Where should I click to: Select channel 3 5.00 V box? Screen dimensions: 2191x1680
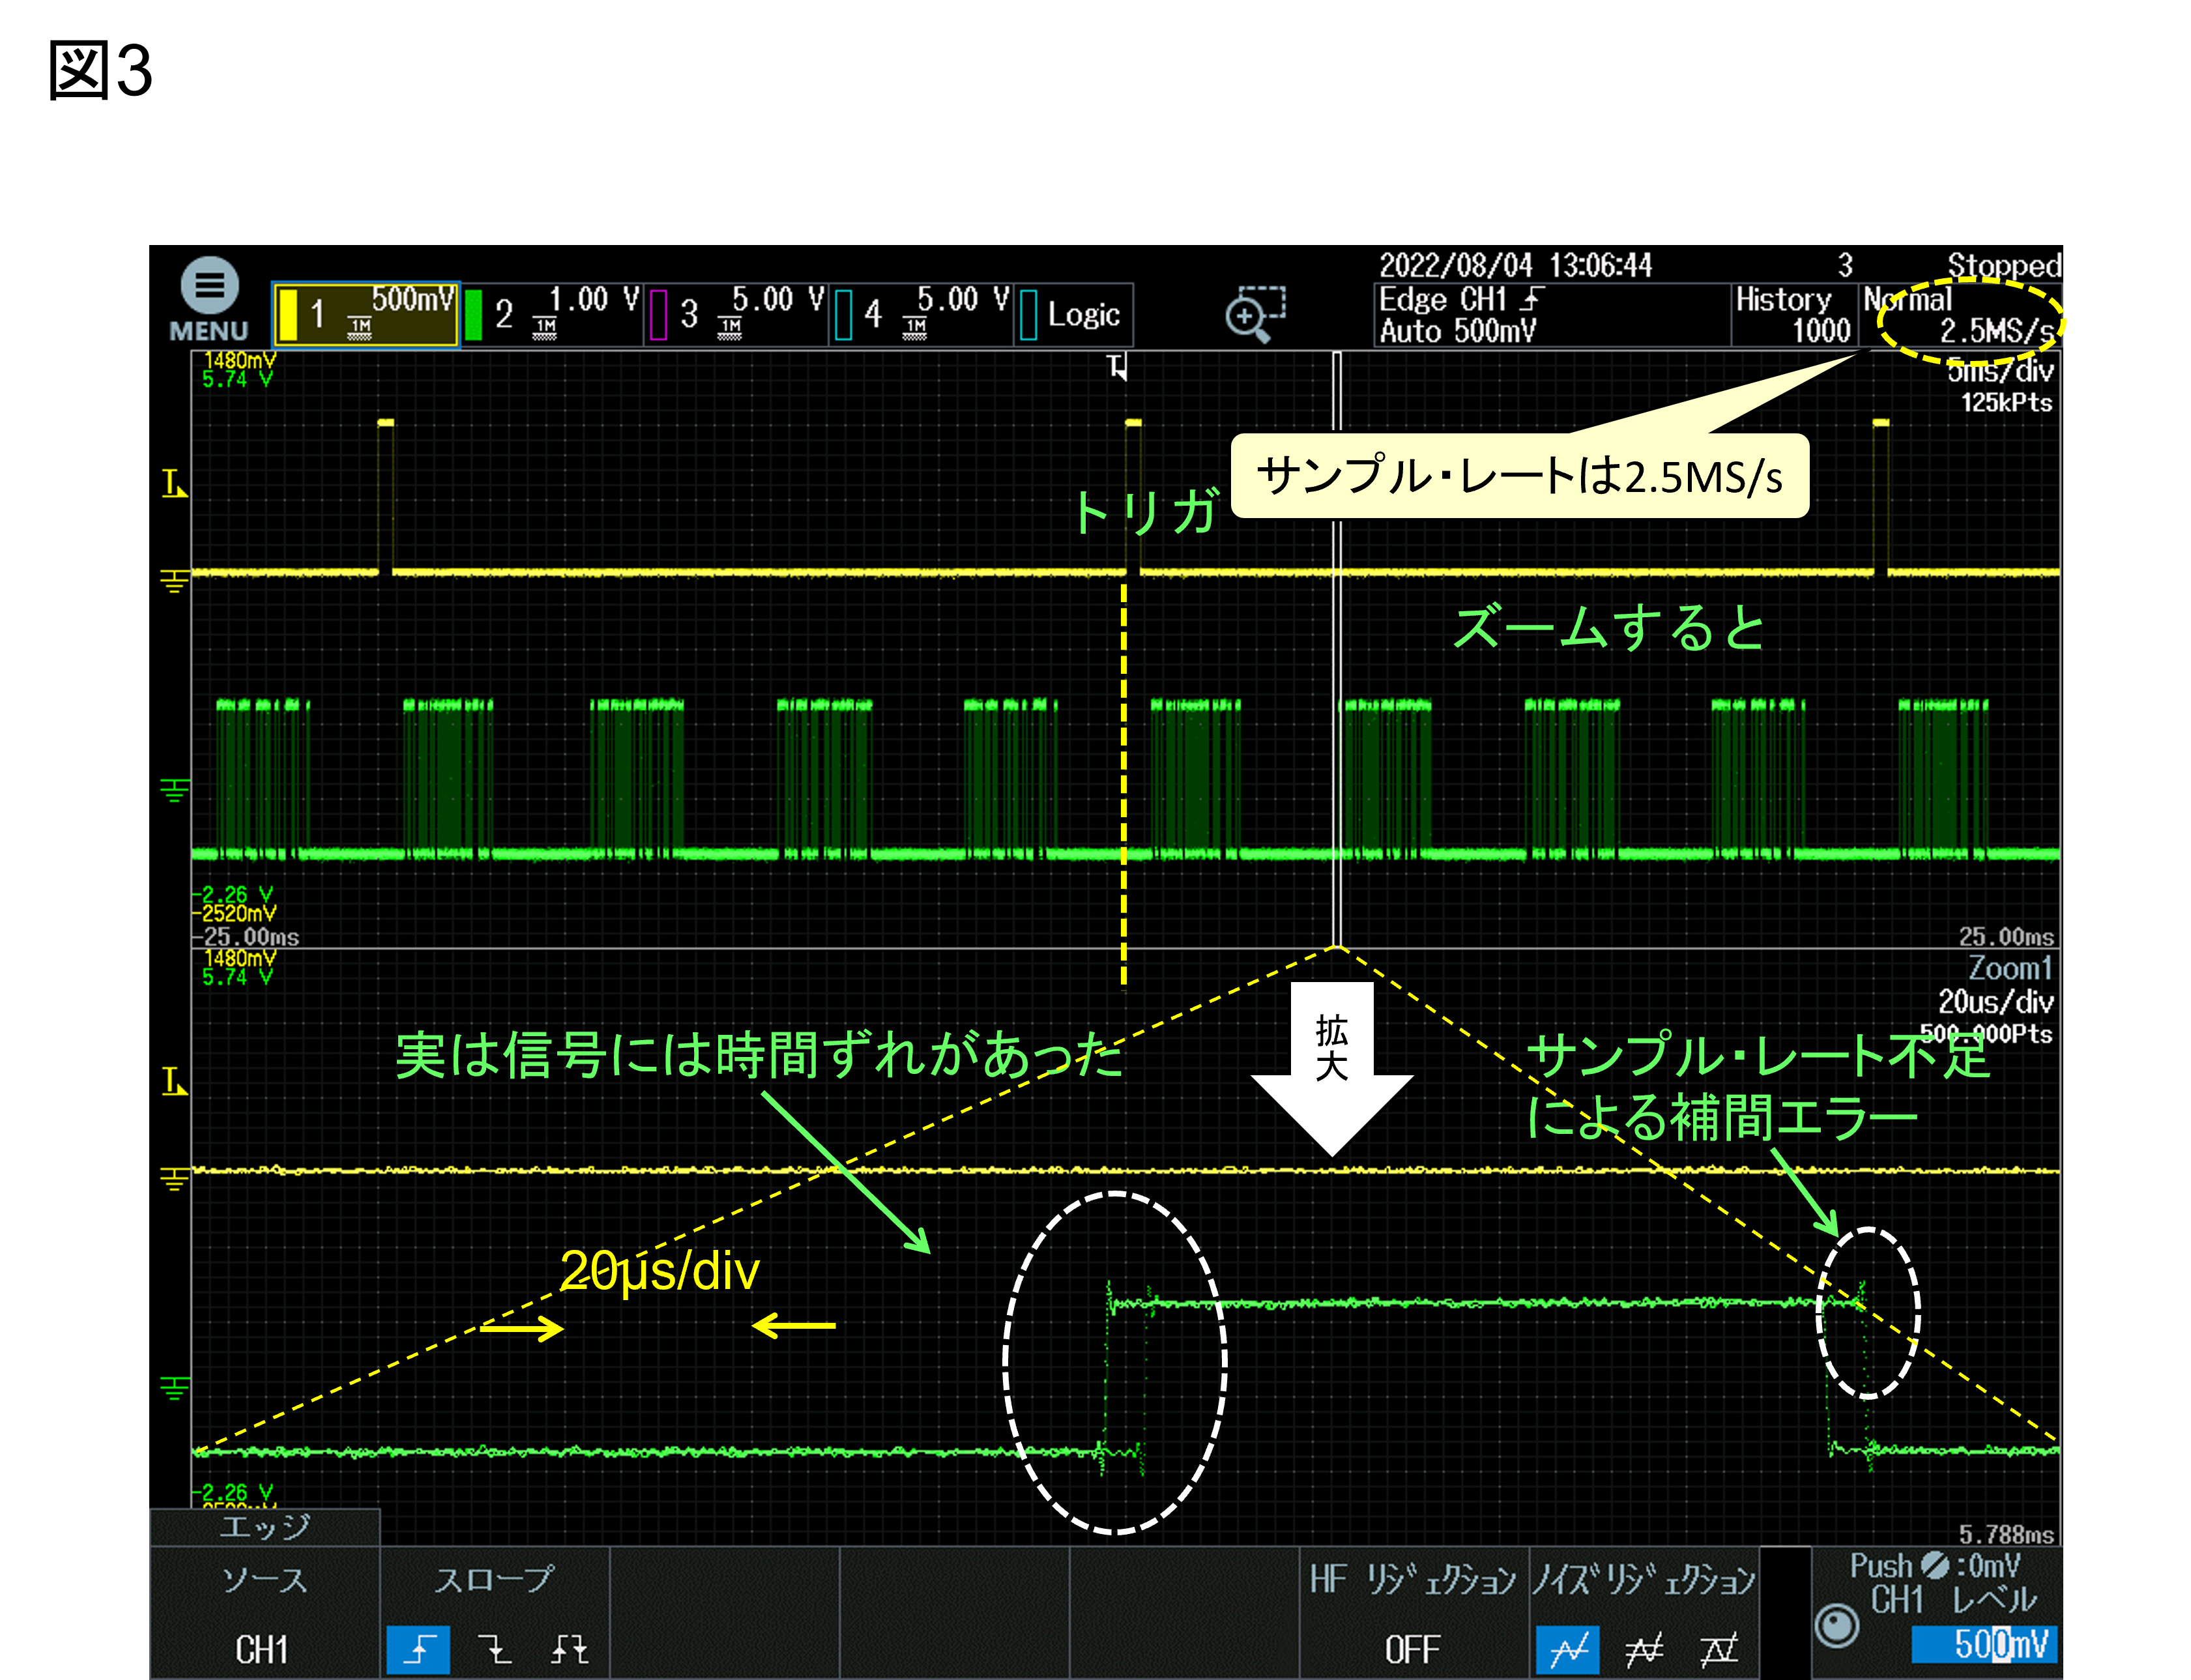click(737, 314)
